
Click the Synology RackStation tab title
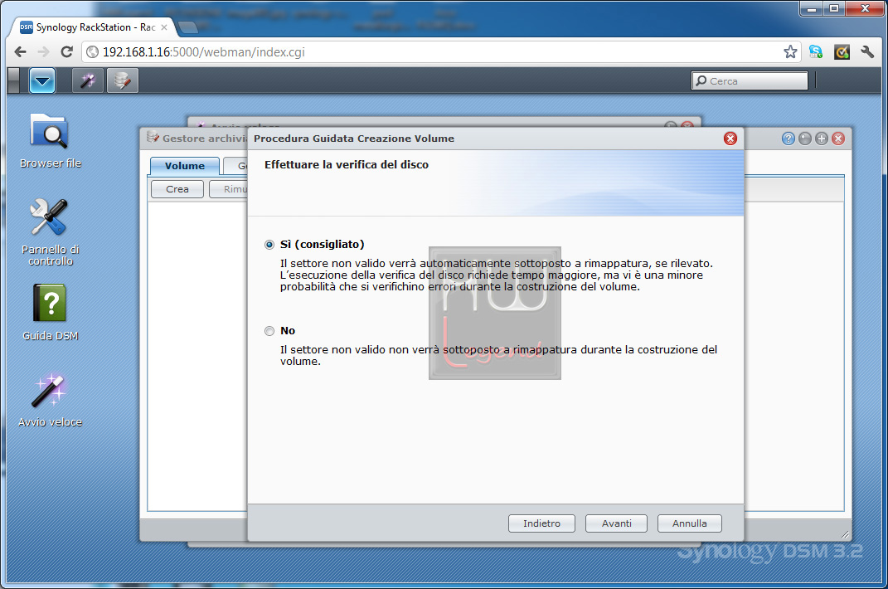point(95,27)
